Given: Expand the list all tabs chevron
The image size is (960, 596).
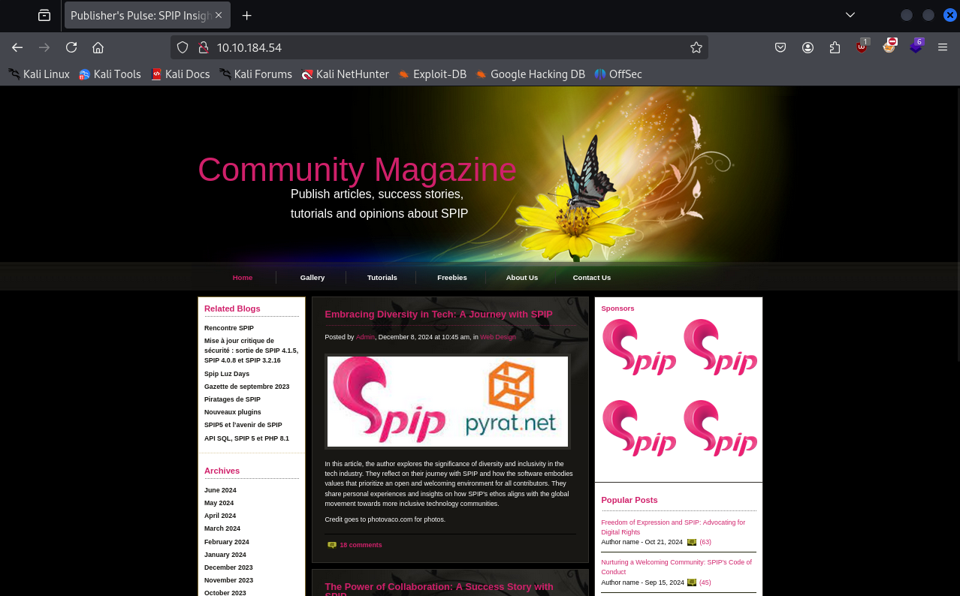Looking at the screenshot, I should [850, 15].
